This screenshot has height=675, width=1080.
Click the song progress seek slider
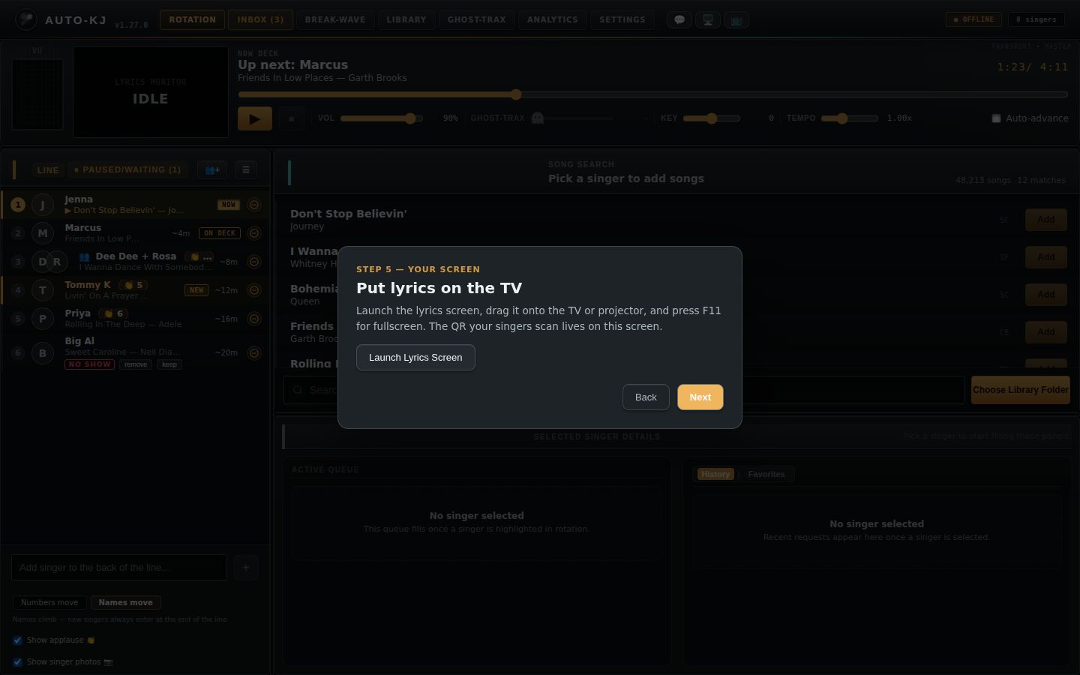(652, 94)
